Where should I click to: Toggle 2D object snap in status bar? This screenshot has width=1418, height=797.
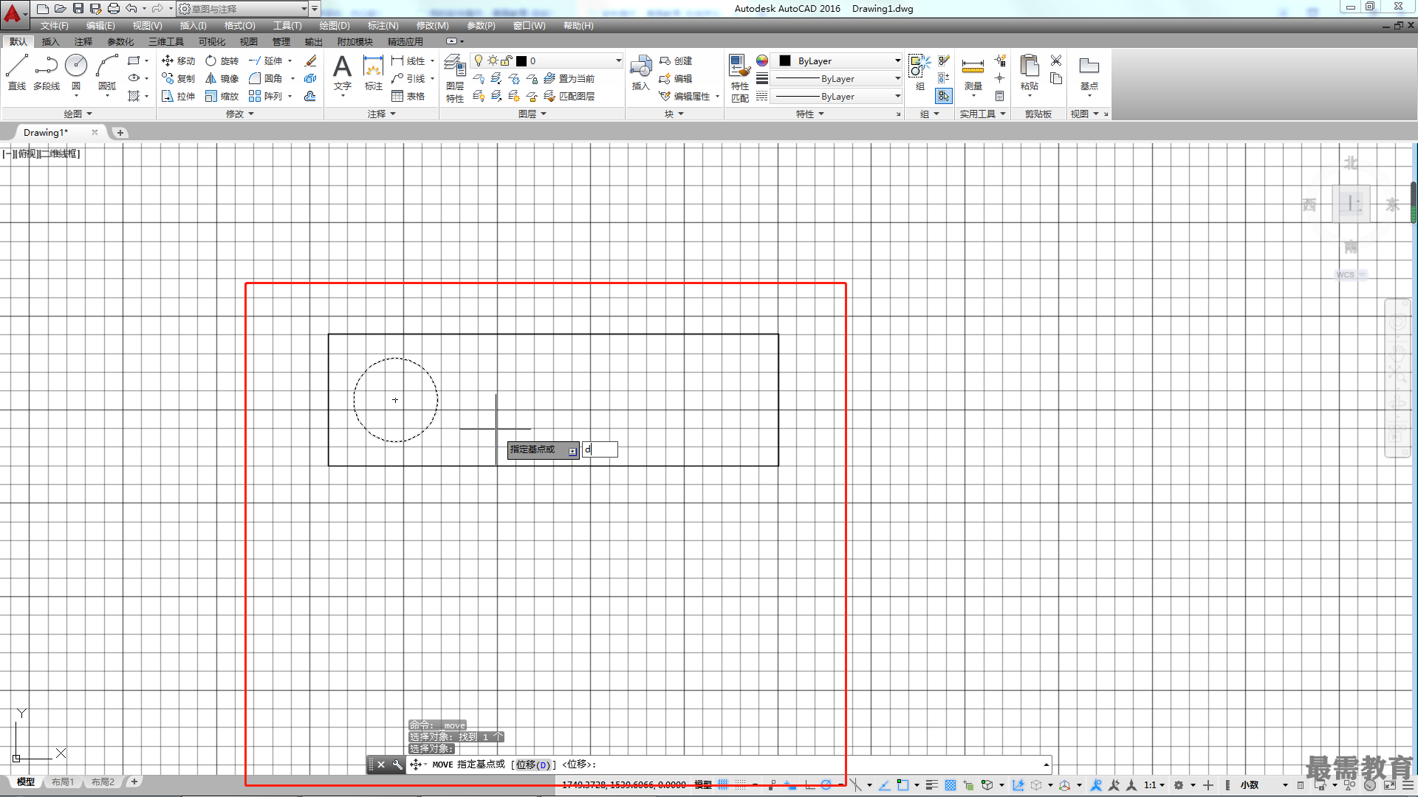click(x=902, y=784)
